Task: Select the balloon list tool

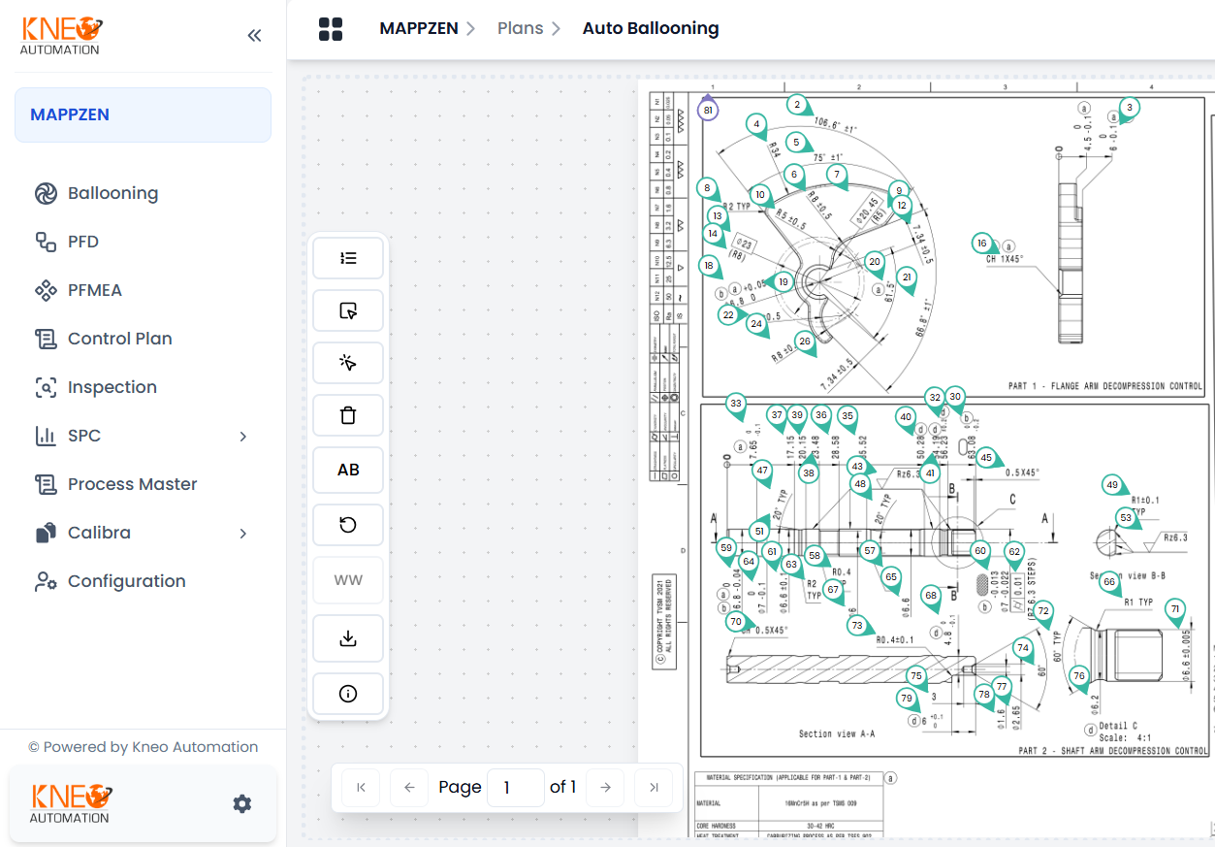Action: pyautogui.click(x=347, y=258)
